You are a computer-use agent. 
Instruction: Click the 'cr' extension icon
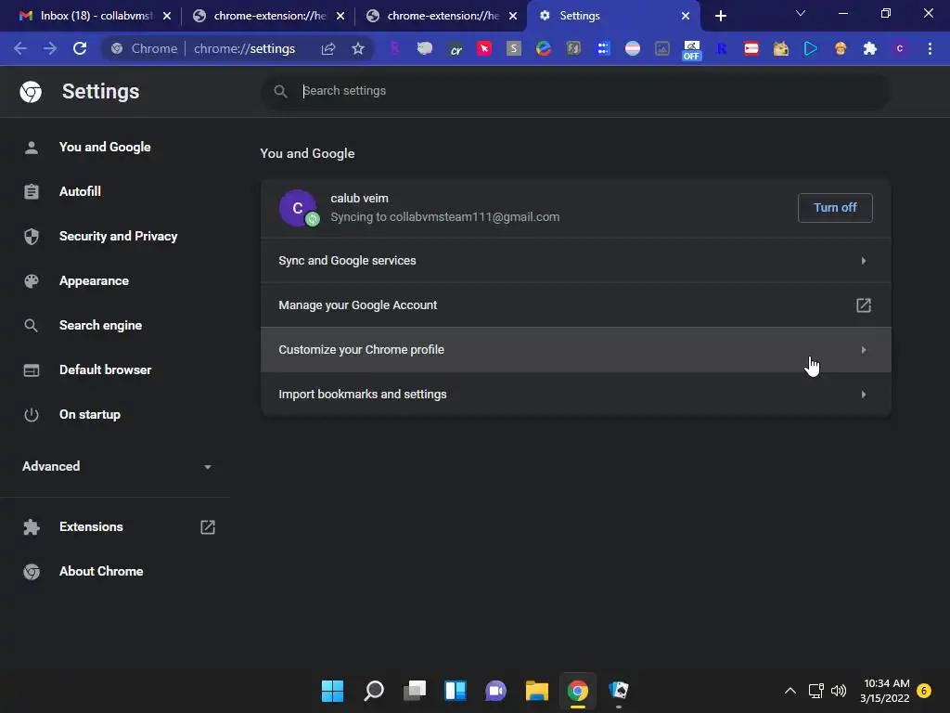coord(456,49)
